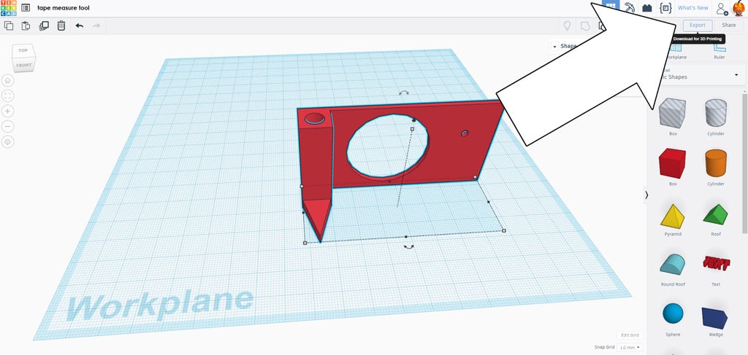
Task: Pick the navy Wedge shape
Action: tap(716, 317)
